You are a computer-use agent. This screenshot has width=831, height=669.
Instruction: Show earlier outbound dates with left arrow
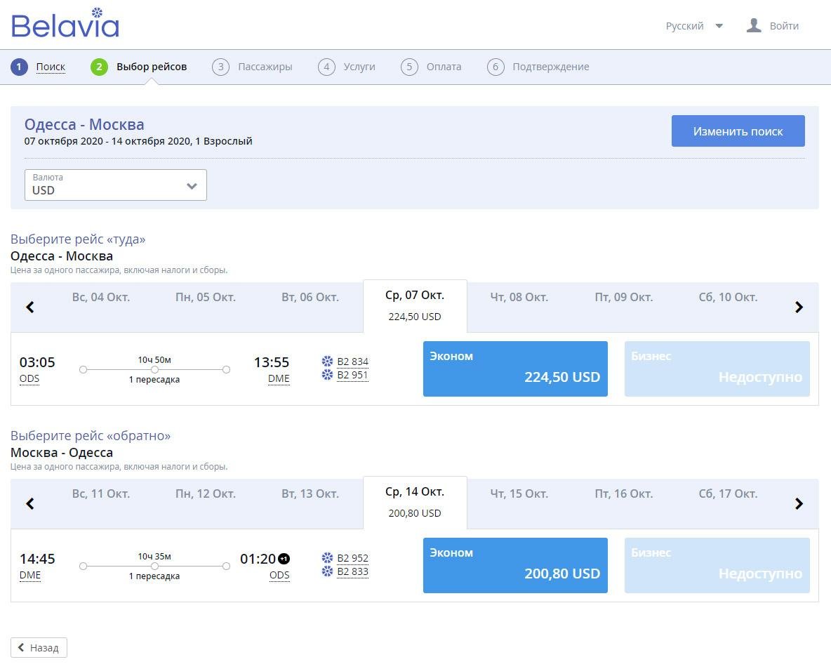click(30, 307)
